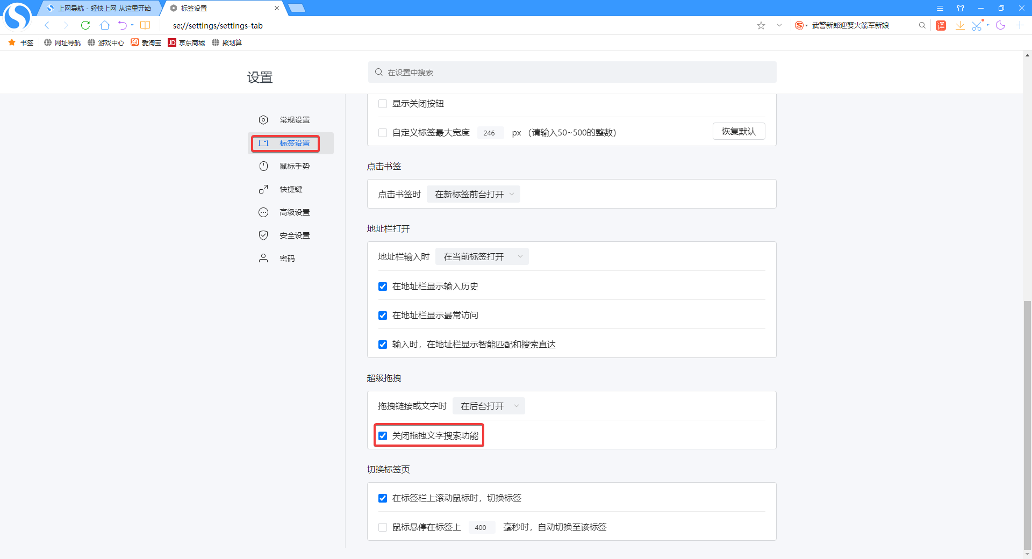1032x559 pixels.
Task: Enable the 鼠标悬停在标签上 checkbox
Action: click(x=383, y=527)
